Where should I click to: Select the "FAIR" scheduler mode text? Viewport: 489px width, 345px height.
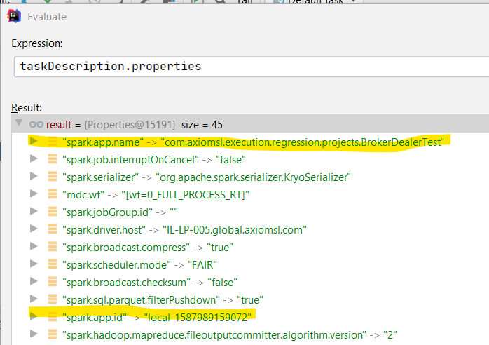202,265
